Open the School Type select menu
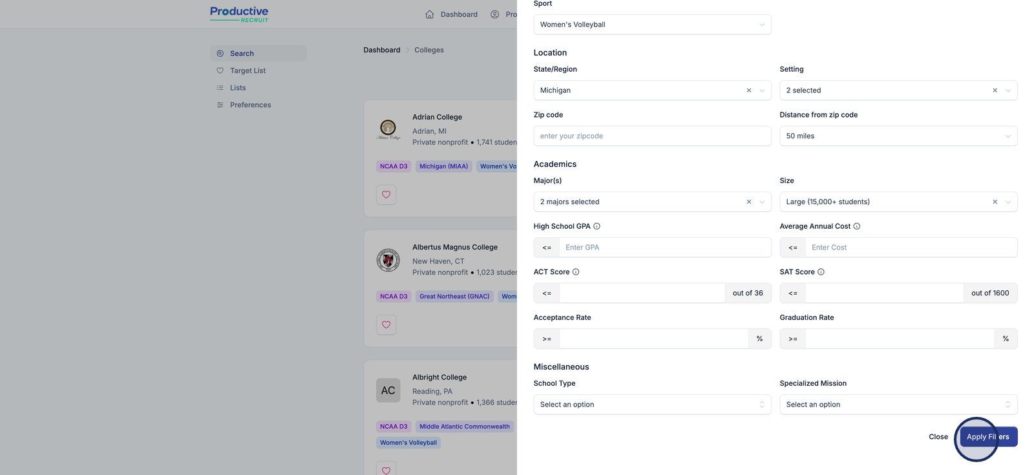This screenshot has height=475, width=1034. [x=651, y=405]
